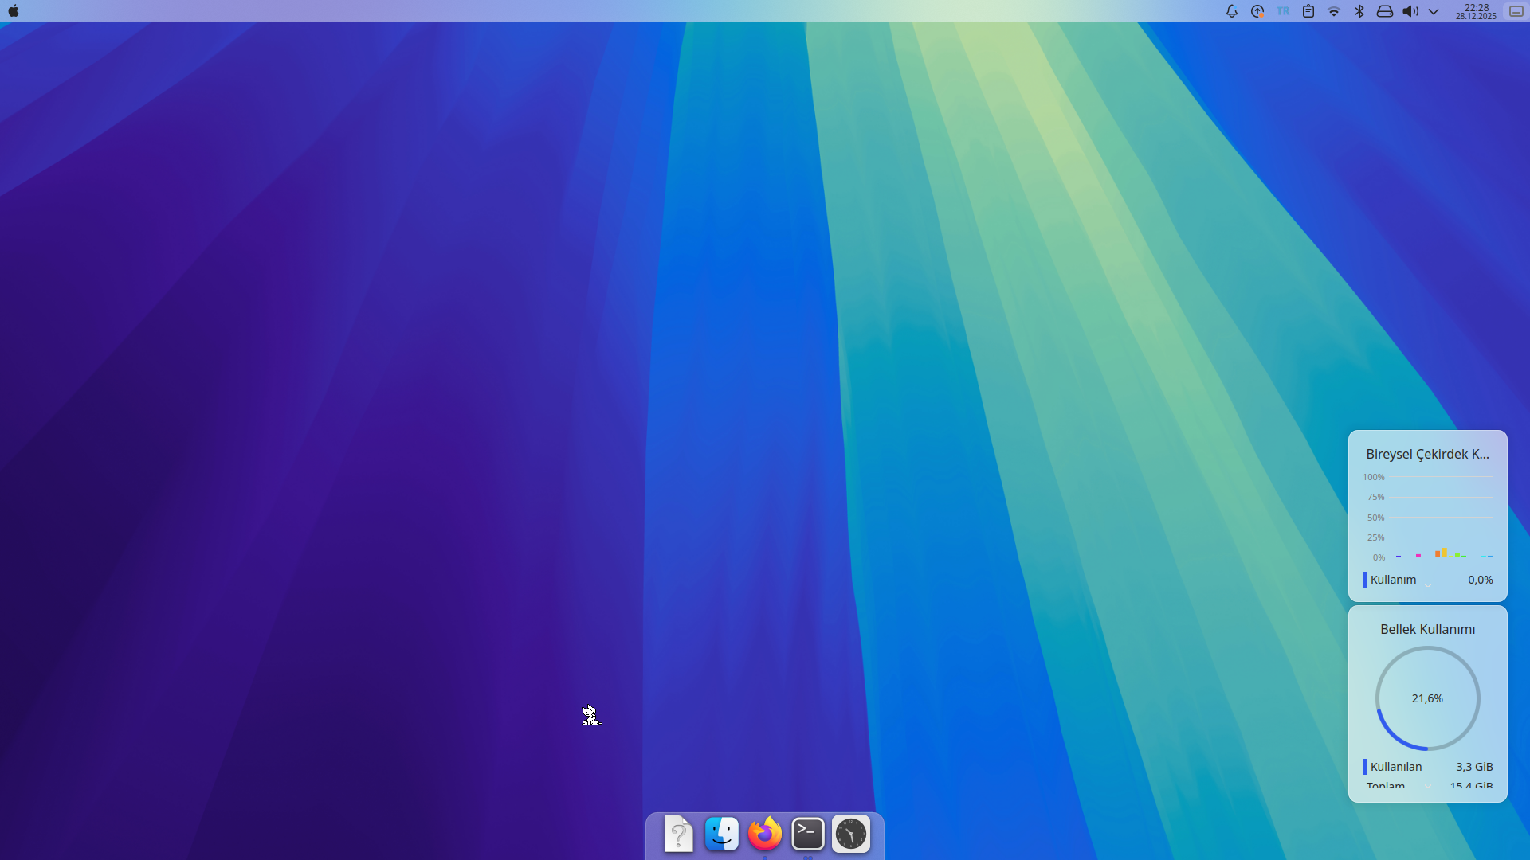Image resolution: width=1530 pixels, height=860 pixels.
Task: Open the volume speaker tray icon
Action: [1410, 11]
